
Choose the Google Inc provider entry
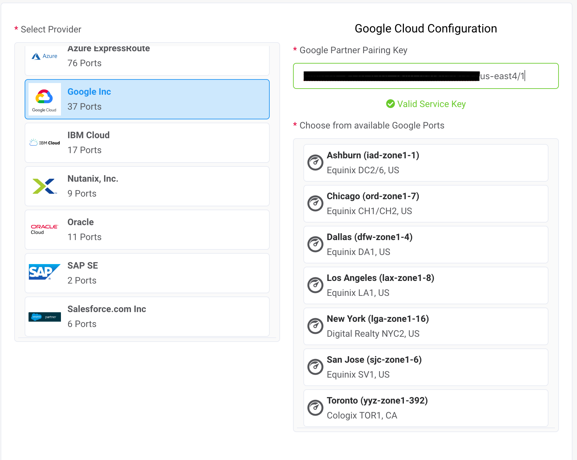147,99
